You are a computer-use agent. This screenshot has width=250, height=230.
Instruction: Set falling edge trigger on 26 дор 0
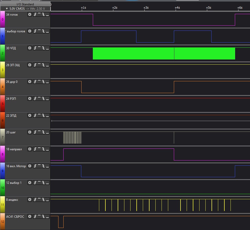tap(43, 82)
